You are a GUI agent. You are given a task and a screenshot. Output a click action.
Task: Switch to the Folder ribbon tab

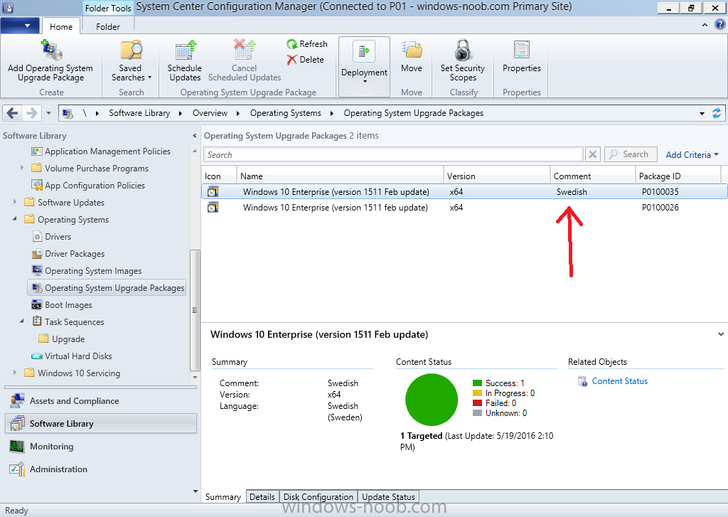click(108, 26)
